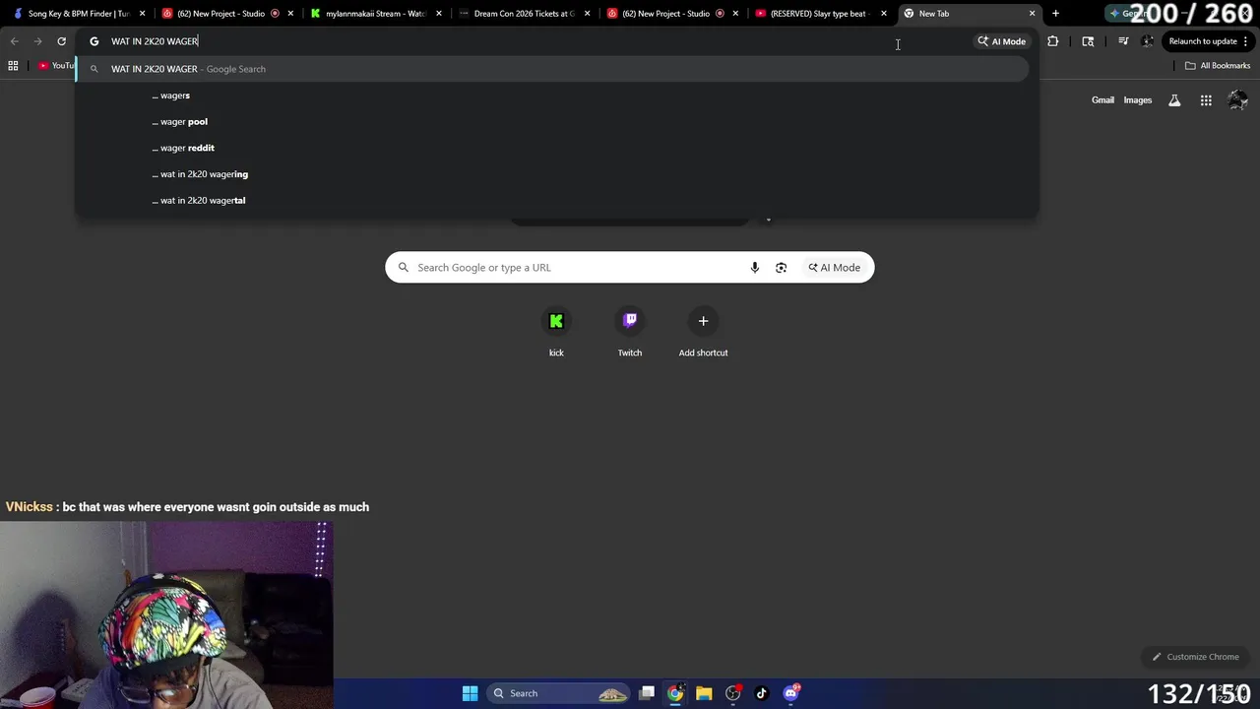Click the browser reload button

pos(61,41)
